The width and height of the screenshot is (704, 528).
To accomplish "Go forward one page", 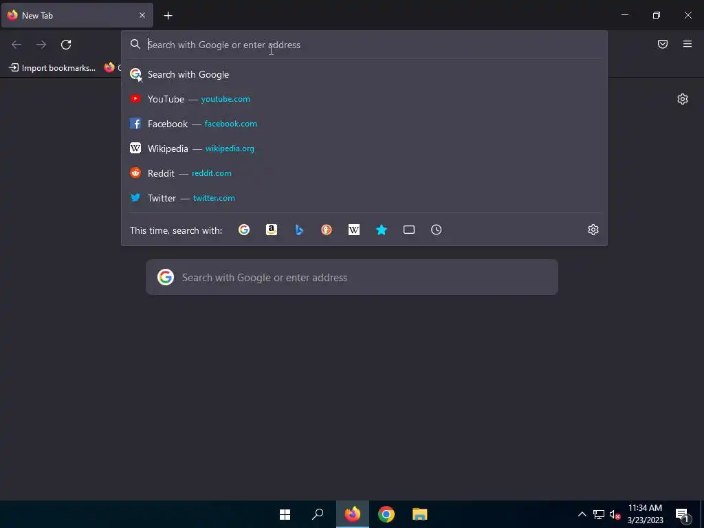I will coord(41,45).
